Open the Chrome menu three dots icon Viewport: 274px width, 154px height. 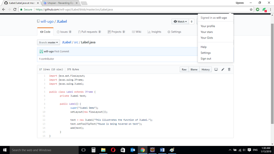(x=271, y=9)
